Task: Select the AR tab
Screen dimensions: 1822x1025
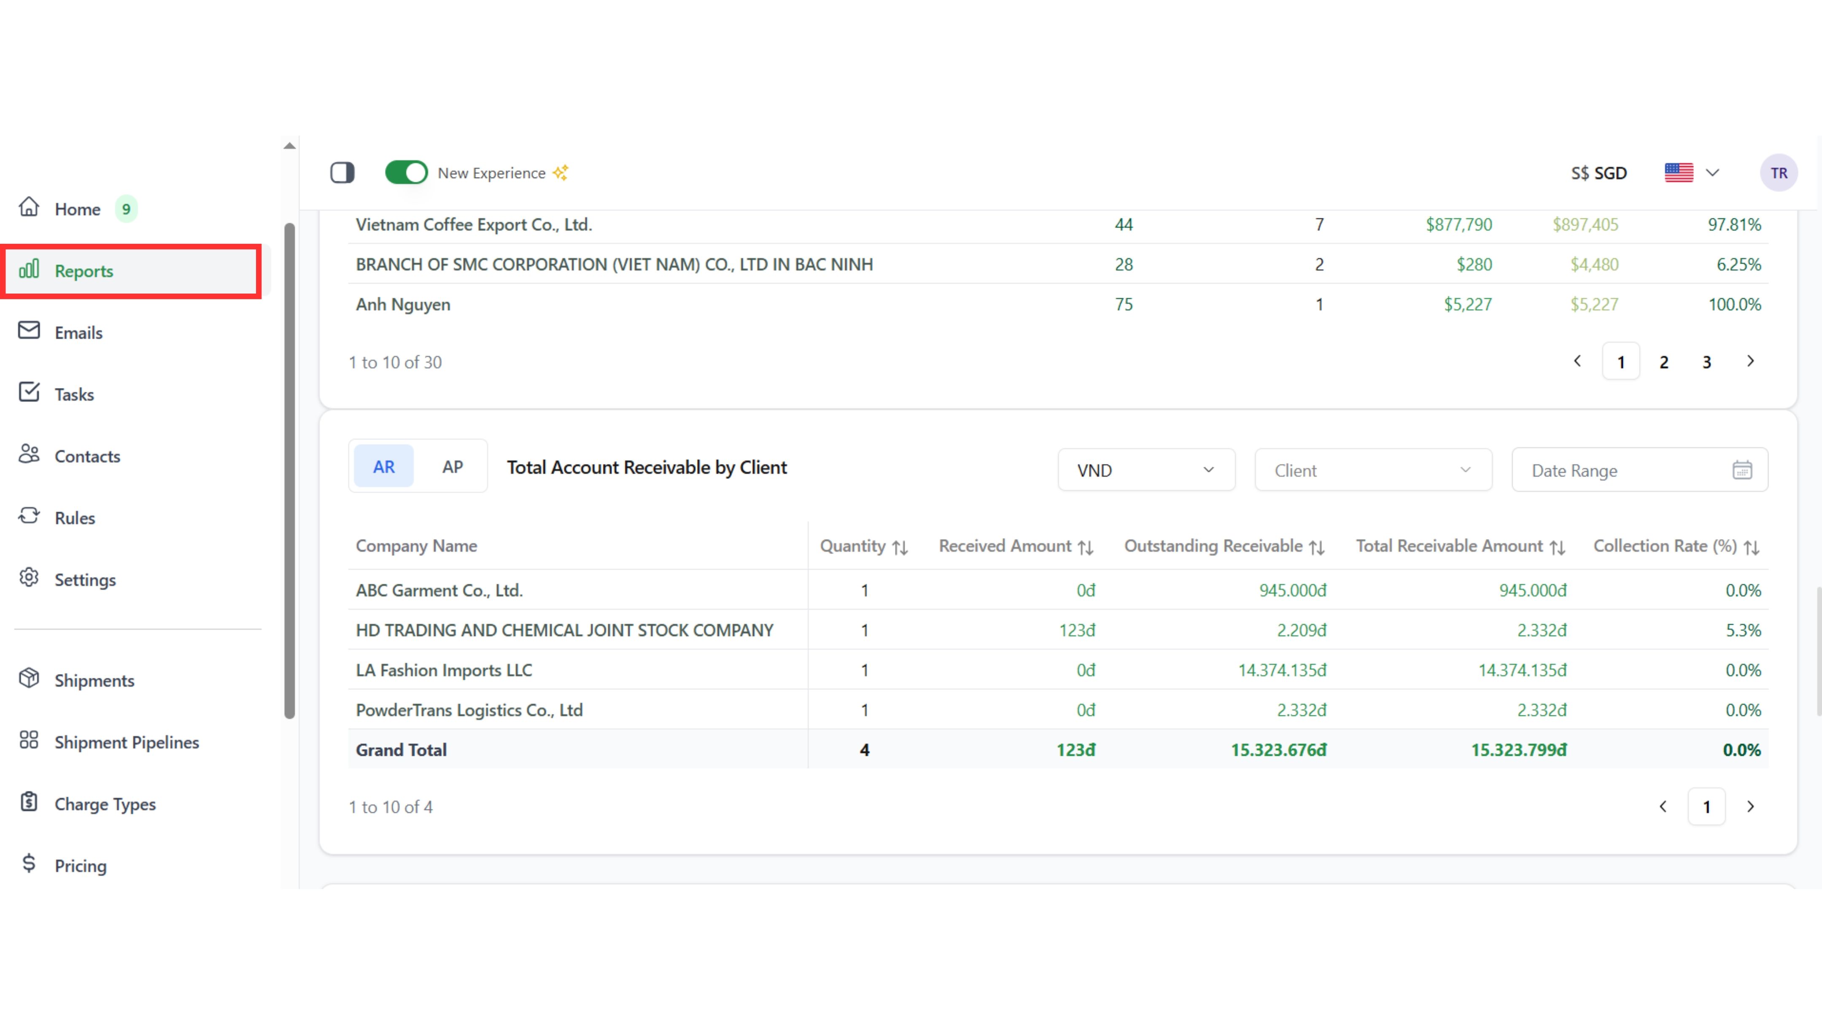Action: (x=383, y=467)
